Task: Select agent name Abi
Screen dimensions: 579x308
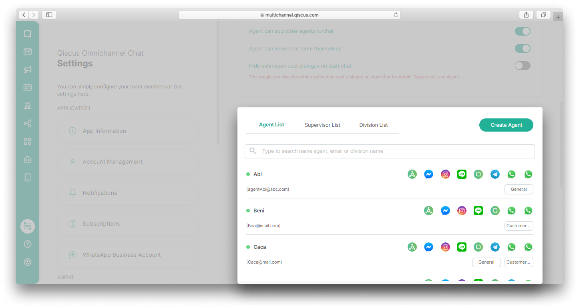Action: coord(257,174)
